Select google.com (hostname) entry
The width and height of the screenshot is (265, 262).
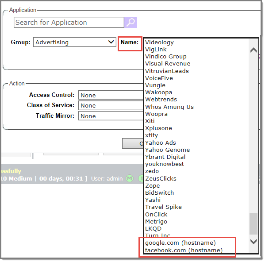pyautogui.click(x=181, y=243)
